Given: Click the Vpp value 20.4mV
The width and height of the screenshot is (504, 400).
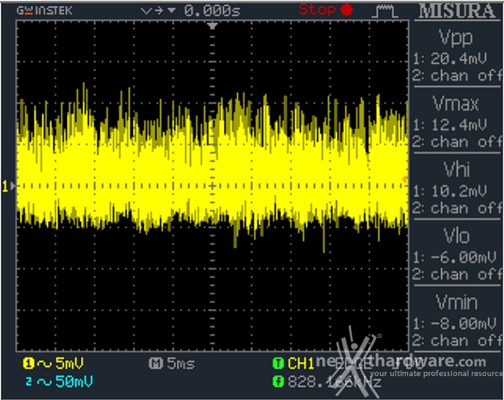Looking at the screenshot, I should pyautogui.click(x=459, y=59).
